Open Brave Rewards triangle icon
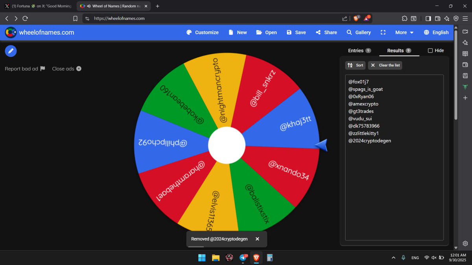The height and width of the screenshot is (265, 472). click(367, 18)
